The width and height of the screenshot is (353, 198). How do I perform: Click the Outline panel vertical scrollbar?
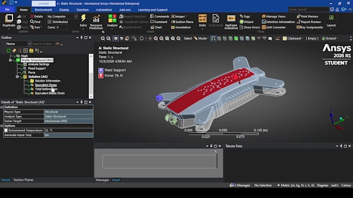coord(91,76)
